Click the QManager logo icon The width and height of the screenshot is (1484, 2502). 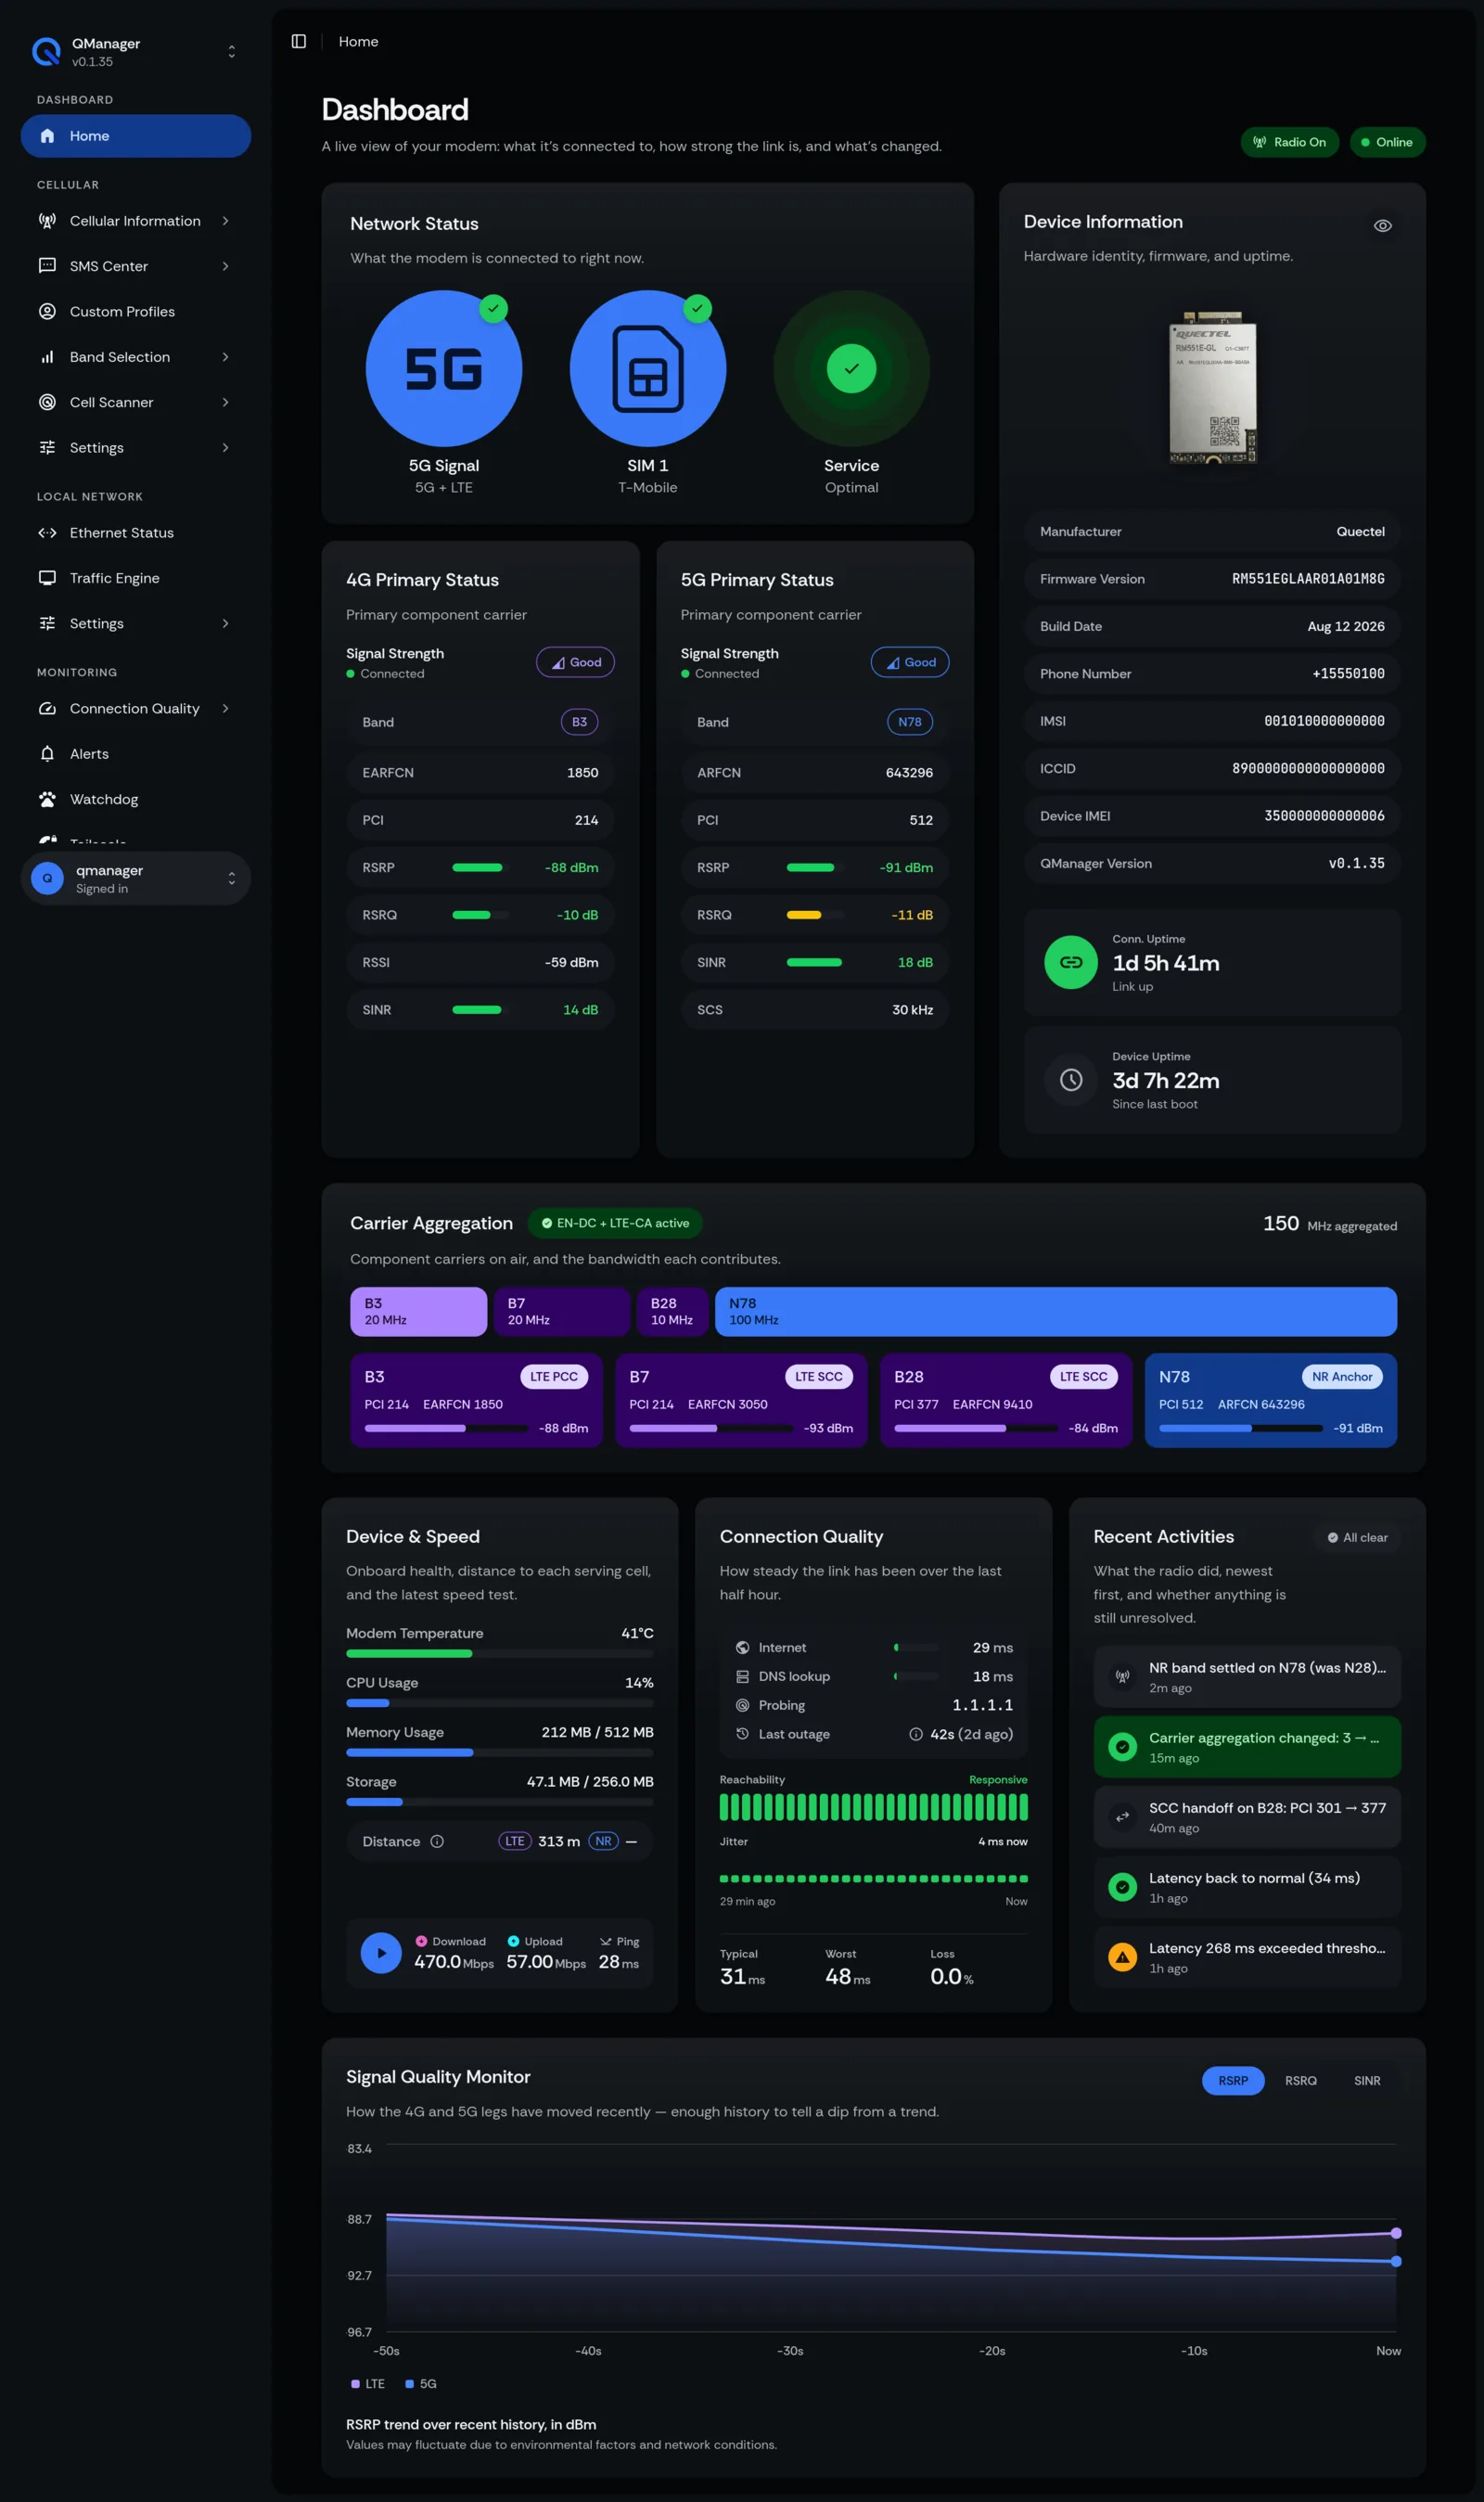tap(46, 51)
